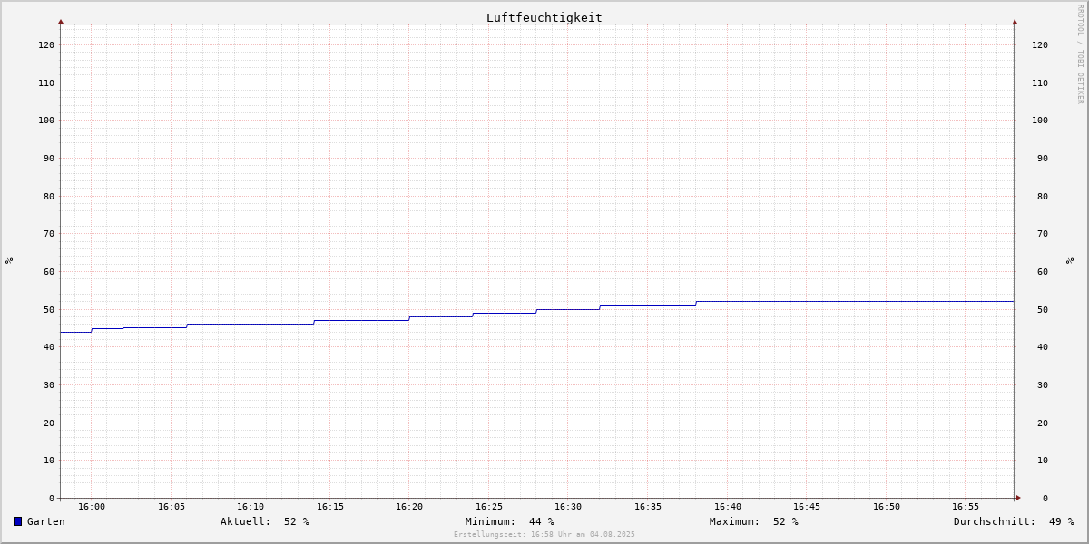Click the 16:45 time axis label
Viewport: 1089px width, 544px height.
pos(807,507)
